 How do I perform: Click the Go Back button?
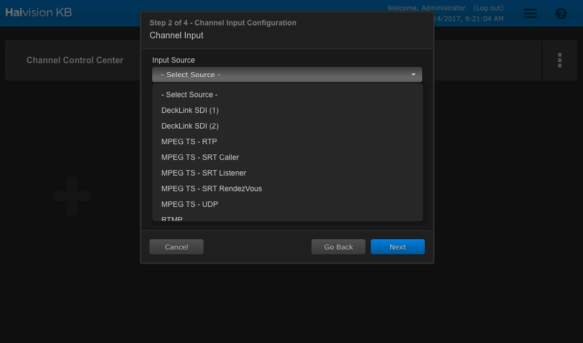coord(338,247)
